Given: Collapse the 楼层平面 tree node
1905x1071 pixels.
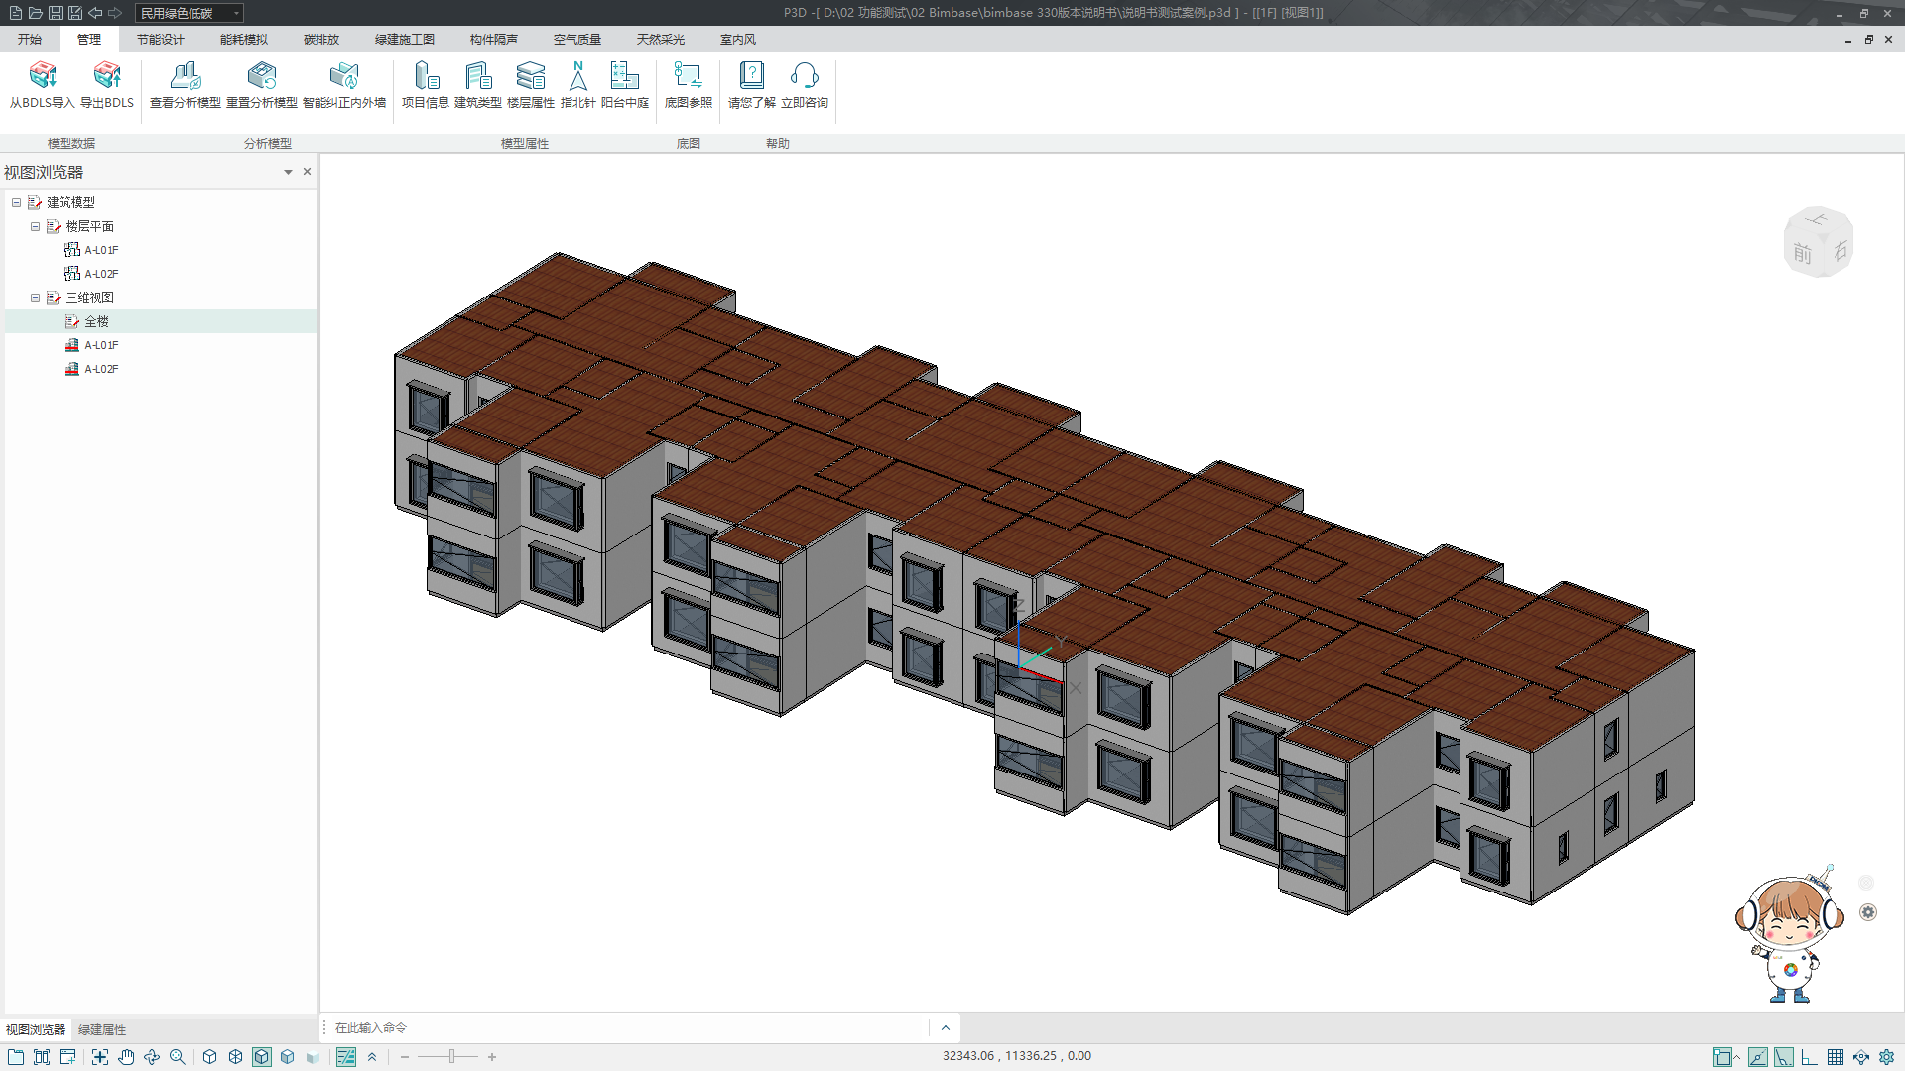Looking at the screenshot, I should pyautogui.click(x=36, y=227).
